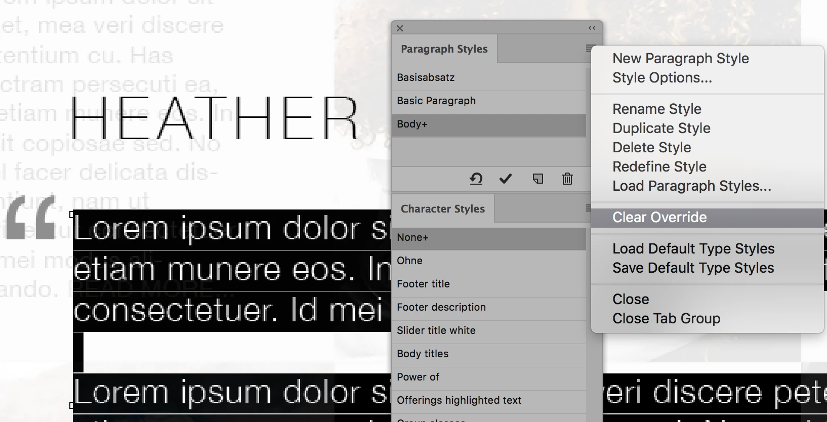Open Paragraph Styles panel menu icon
The width and height of the screenshot is (827, 422).
pos(589,49)
